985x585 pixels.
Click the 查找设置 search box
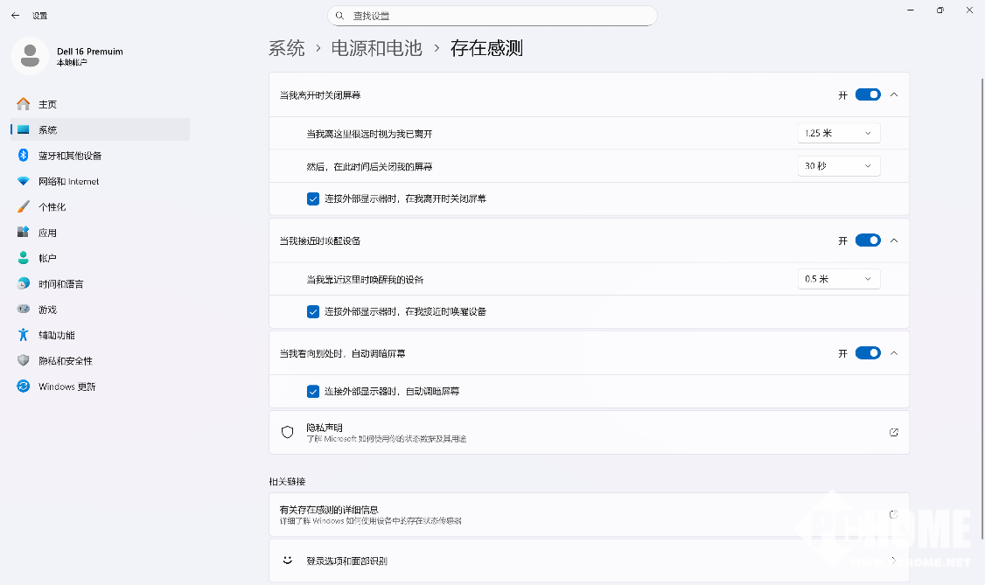click(x=492, y=16)
